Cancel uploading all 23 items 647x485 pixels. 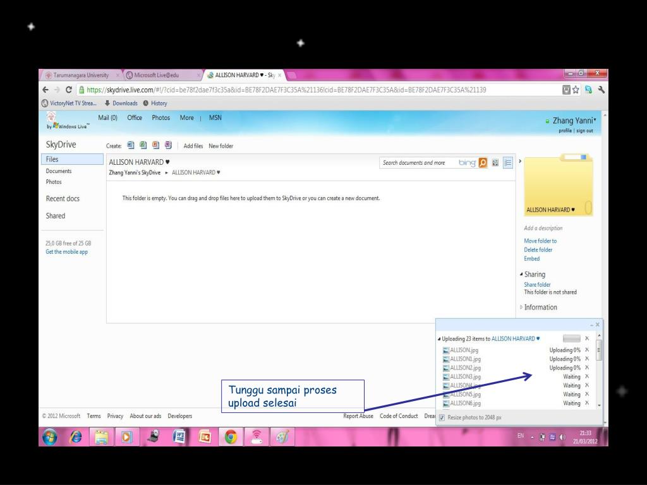click(x=587, y=338)
